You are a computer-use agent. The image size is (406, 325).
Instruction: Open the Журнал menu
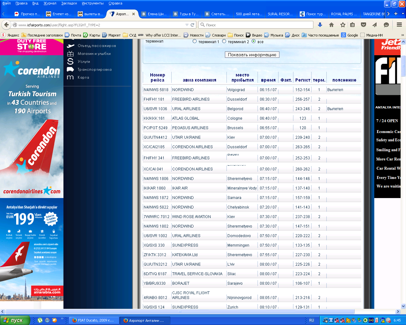(50, 3)
